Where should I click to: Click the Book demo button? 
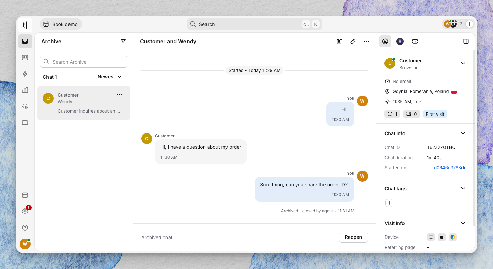click(x=61, y=24)
